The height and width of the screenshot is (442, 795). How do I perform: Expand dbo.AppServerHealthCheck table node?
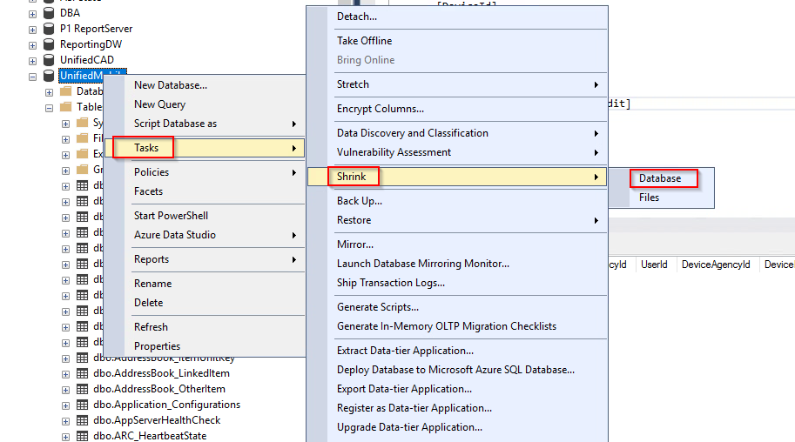[65, 422]
